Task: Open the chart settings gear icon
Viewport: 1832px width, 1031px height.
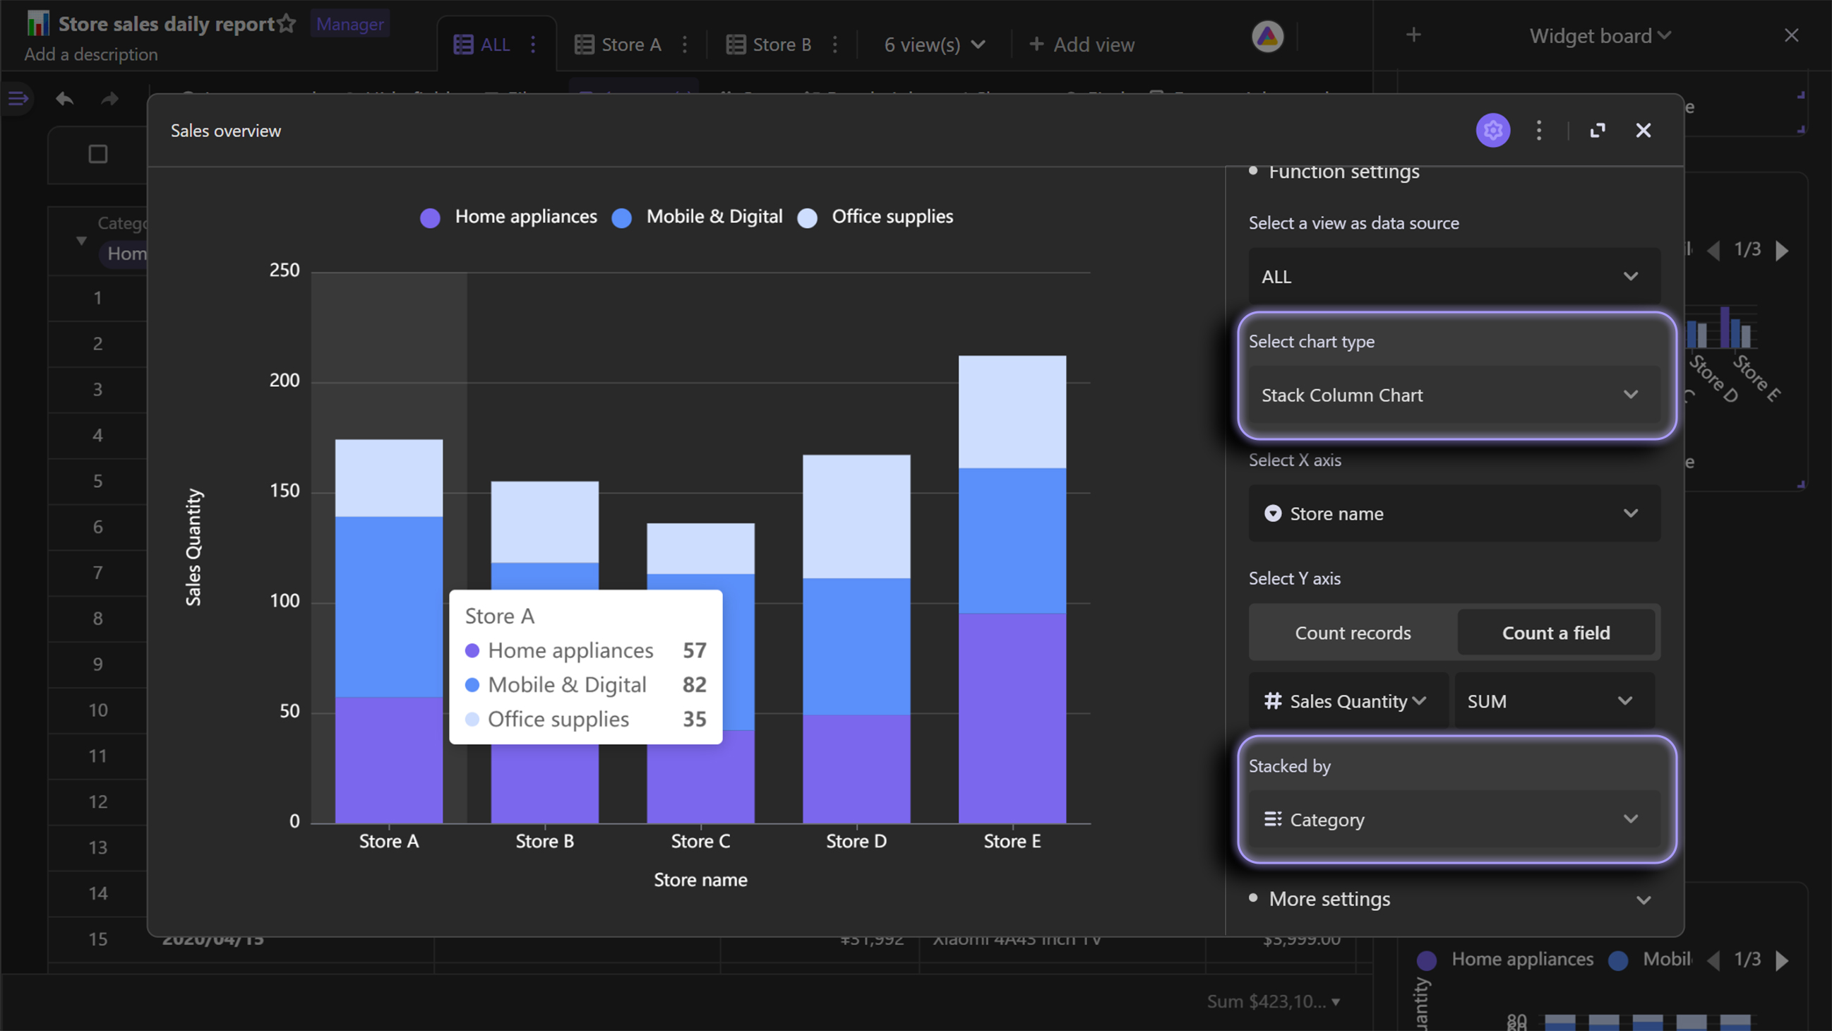Action: click(1492, 130)
